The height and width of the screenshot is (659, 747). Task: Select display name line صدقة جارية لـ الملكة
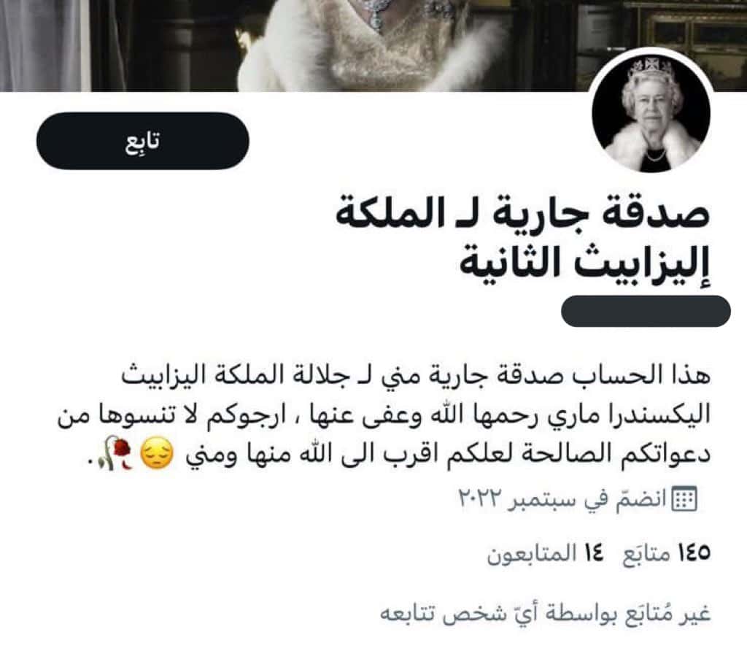[522, 214]
